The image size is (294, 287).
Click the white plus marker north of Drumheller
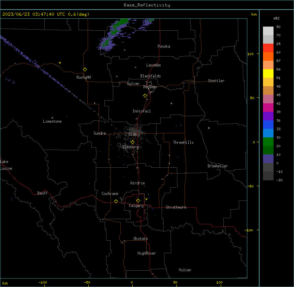coord(209,128)
